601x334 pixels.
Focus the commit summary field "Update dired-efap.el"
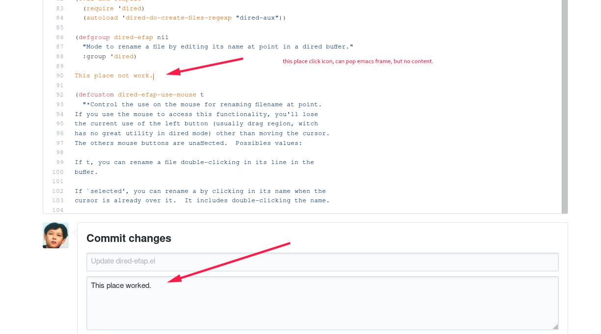coord(322,262)
